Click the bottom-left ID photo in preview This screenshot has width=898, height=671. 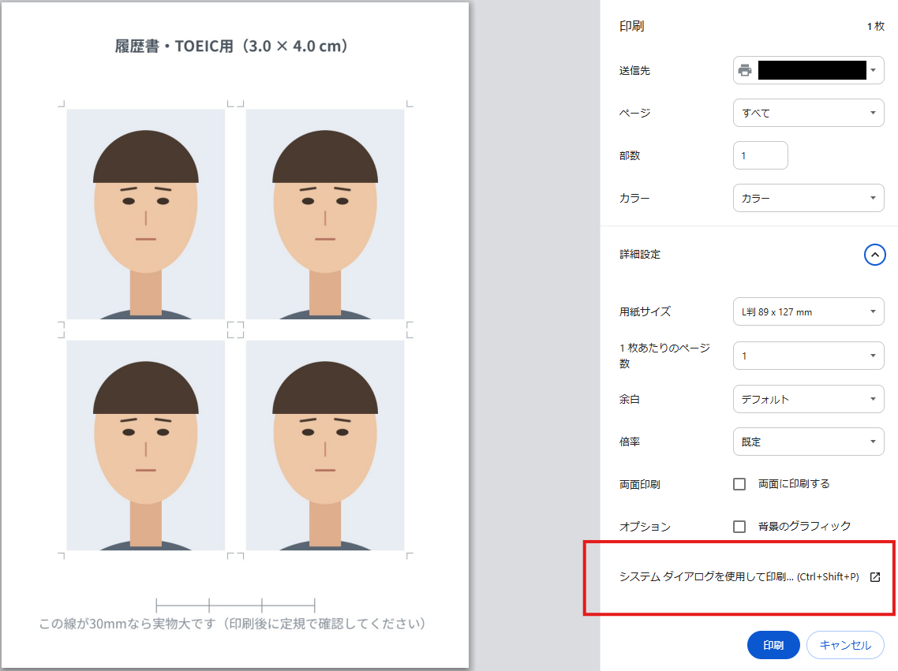click(145, 445)
